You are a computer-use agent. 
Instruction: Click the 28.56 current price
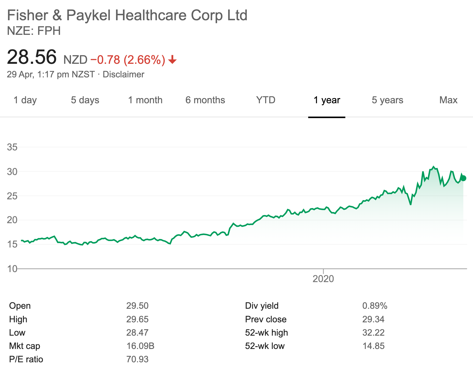coord(32,57)
